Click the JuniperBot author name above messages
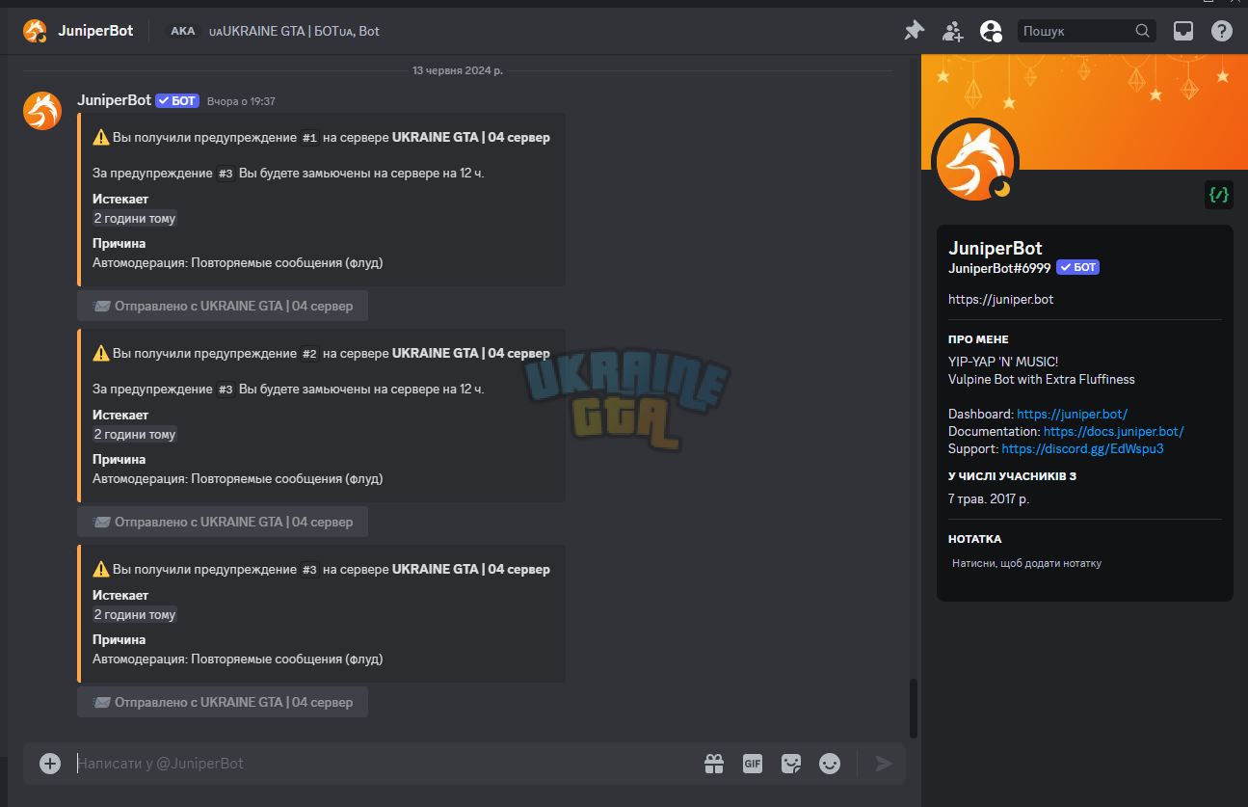1248x807 pixels. pyautogui.click(x=114, y=100)
